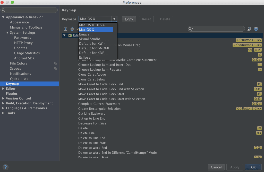Select Eclipse from the keymap list
Image resolution: width=264 pixels, height=172 pixels.
pyautogui.click(x=85, y=58)
